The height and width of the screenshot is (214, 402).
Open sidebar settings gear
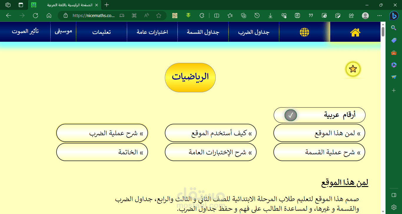pyautogui.click(x=394, y=207)
